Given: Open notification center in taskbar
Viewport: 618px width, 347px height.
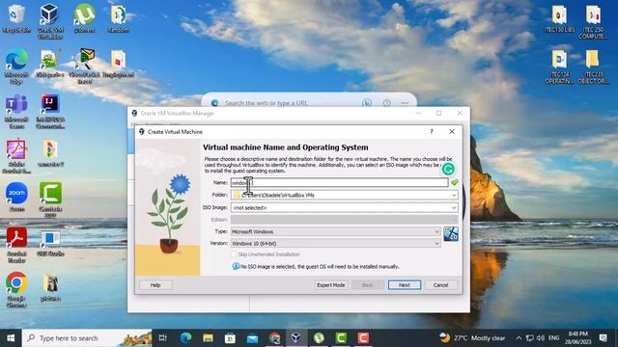Looking at the screenshot, I should click(603, 338).
